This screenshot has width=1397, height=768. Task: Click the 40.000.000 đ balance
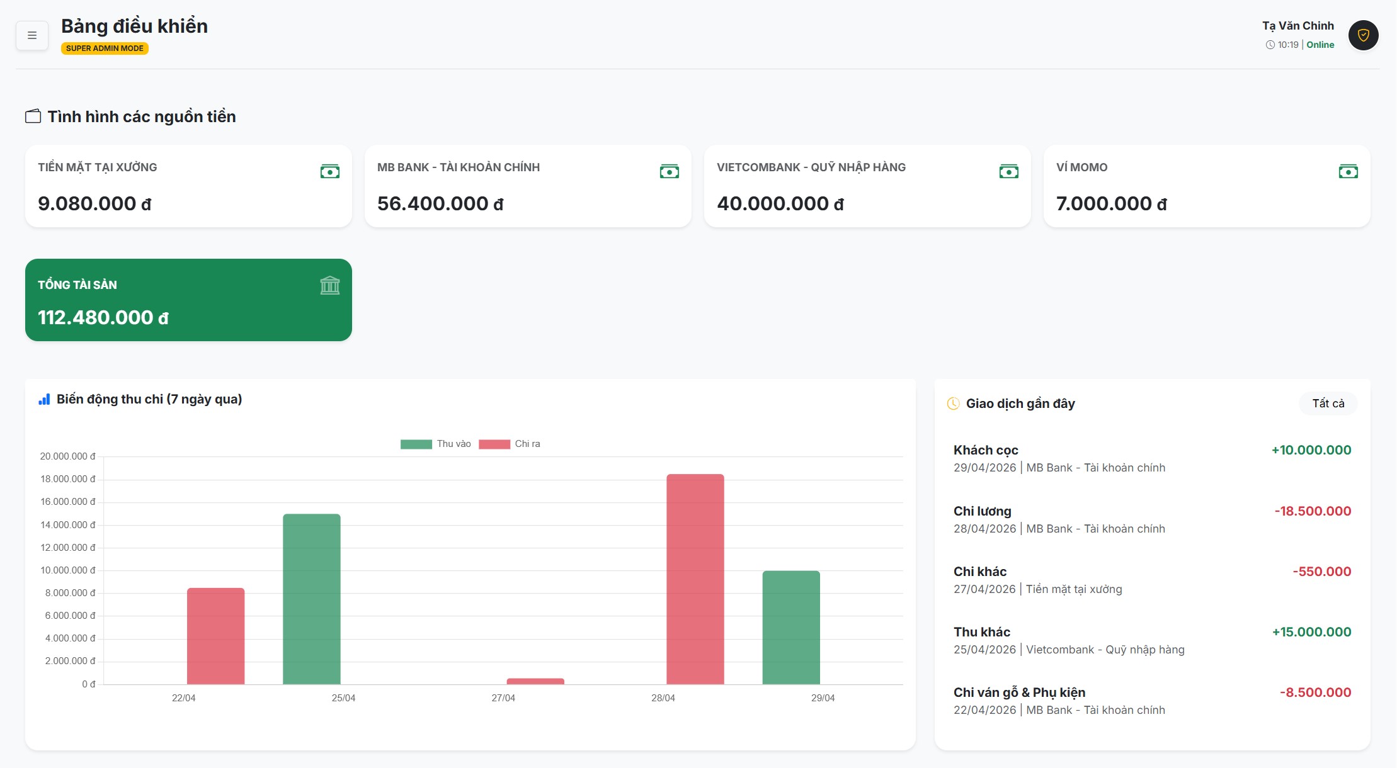(780, 204)
